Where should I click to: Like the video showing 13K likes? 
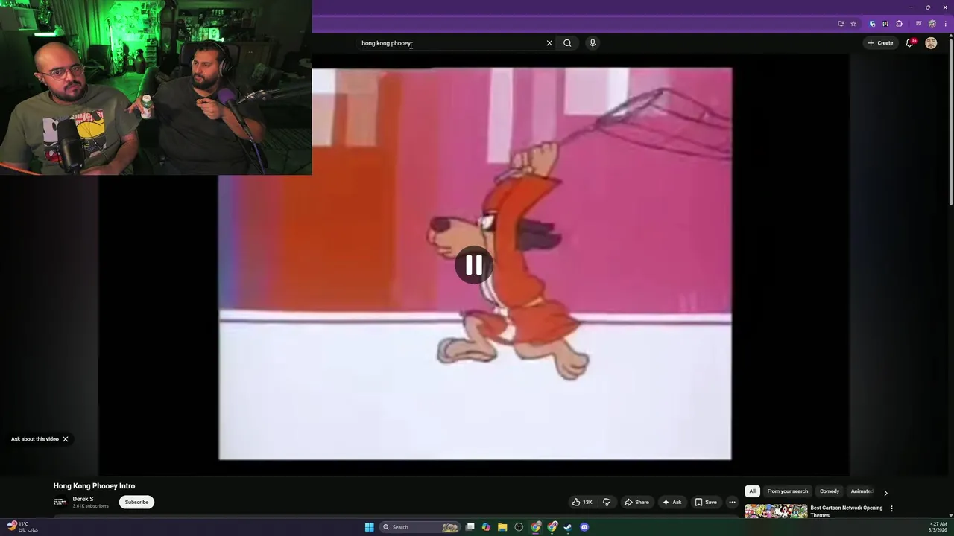pyautogui.click(x=582, y=502)
